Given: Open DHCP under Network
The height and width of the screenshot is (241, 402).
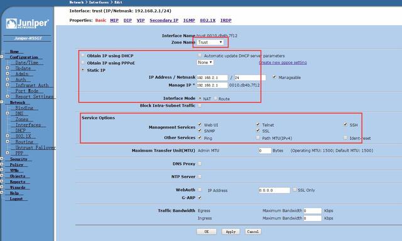Looking at the screenshot, I should (21, 131).
